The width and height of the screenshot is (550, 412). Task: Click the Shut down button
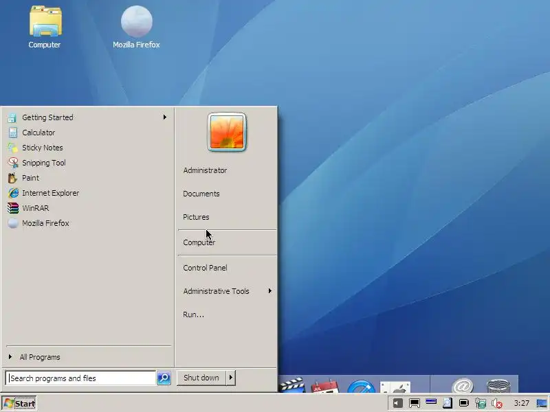(201, 378)
